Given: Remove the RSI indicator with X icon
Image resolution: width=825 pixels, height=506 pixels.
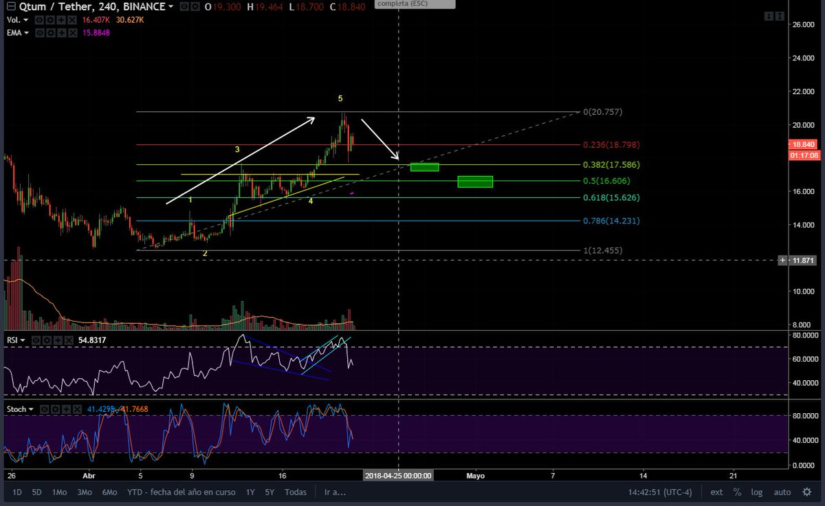Looking at the screenshot, I should pos(69,340).
